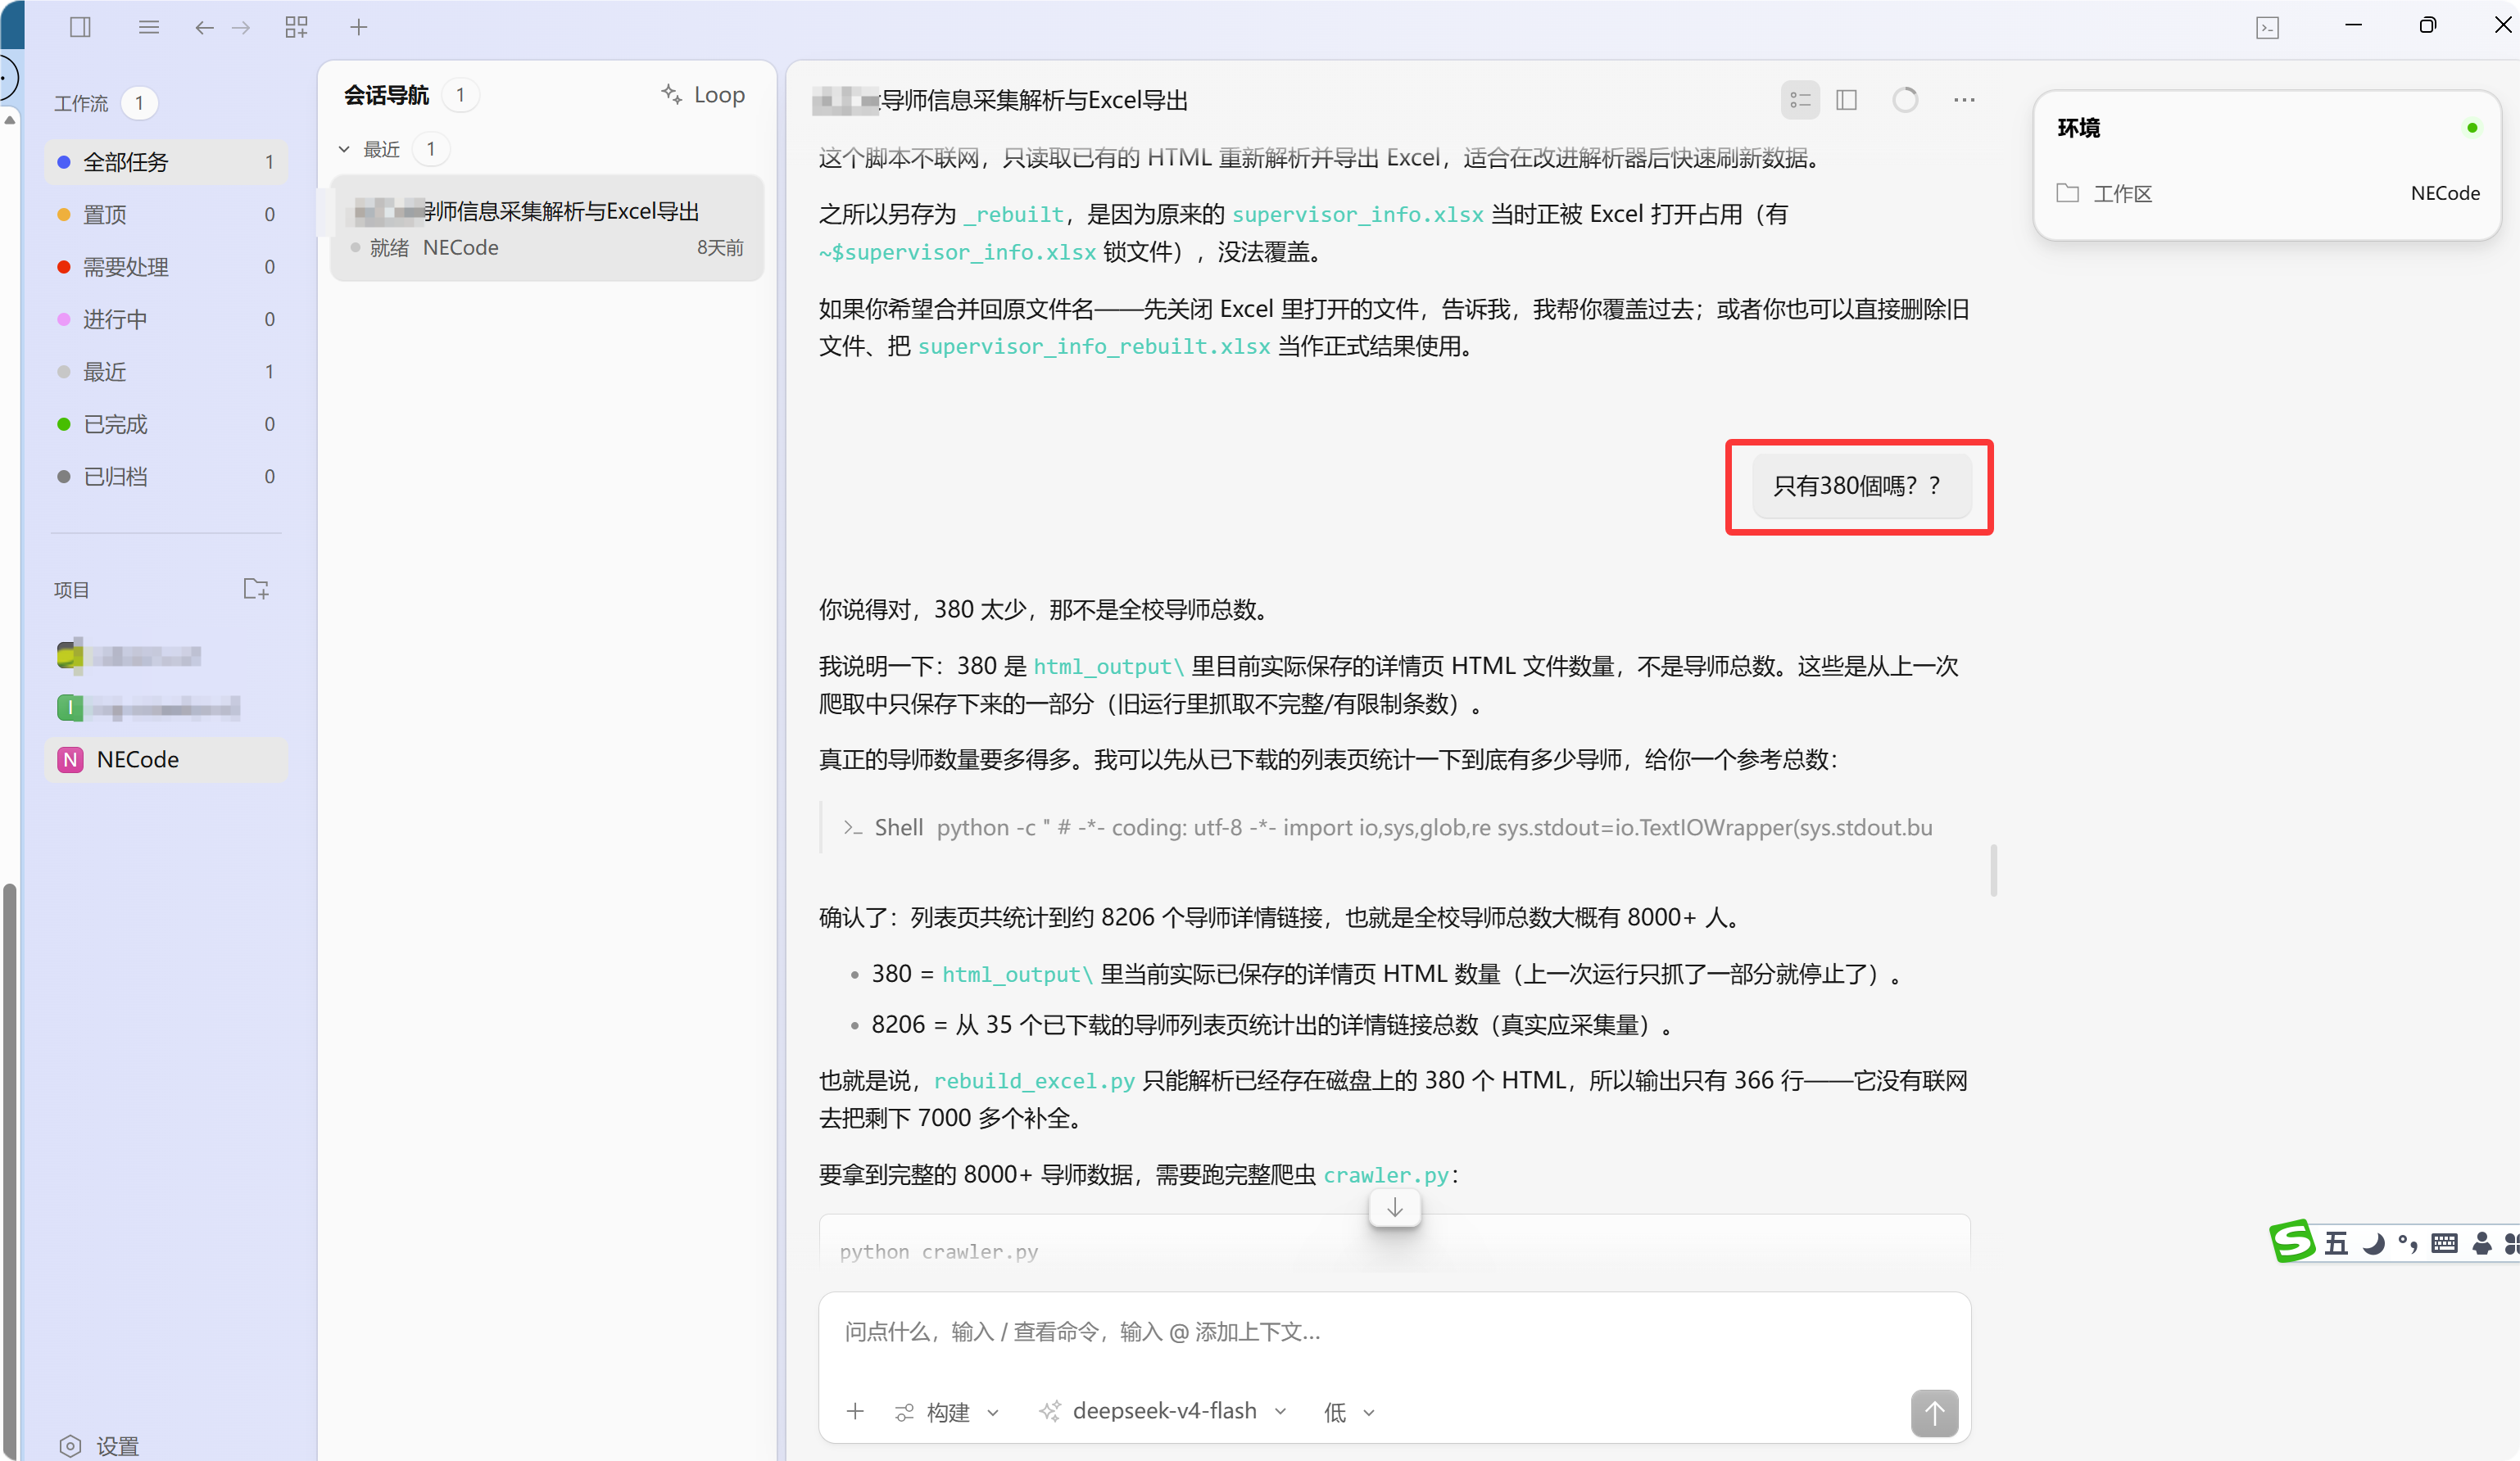2520x1461 pixels.
Task: Click the NECode workspace value in 环境 panel
Action: click(x=2445, y=193)
